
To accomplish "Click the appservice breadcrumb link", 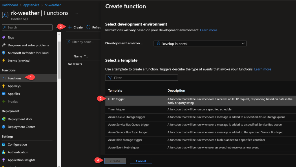I will tap(31, 5).
